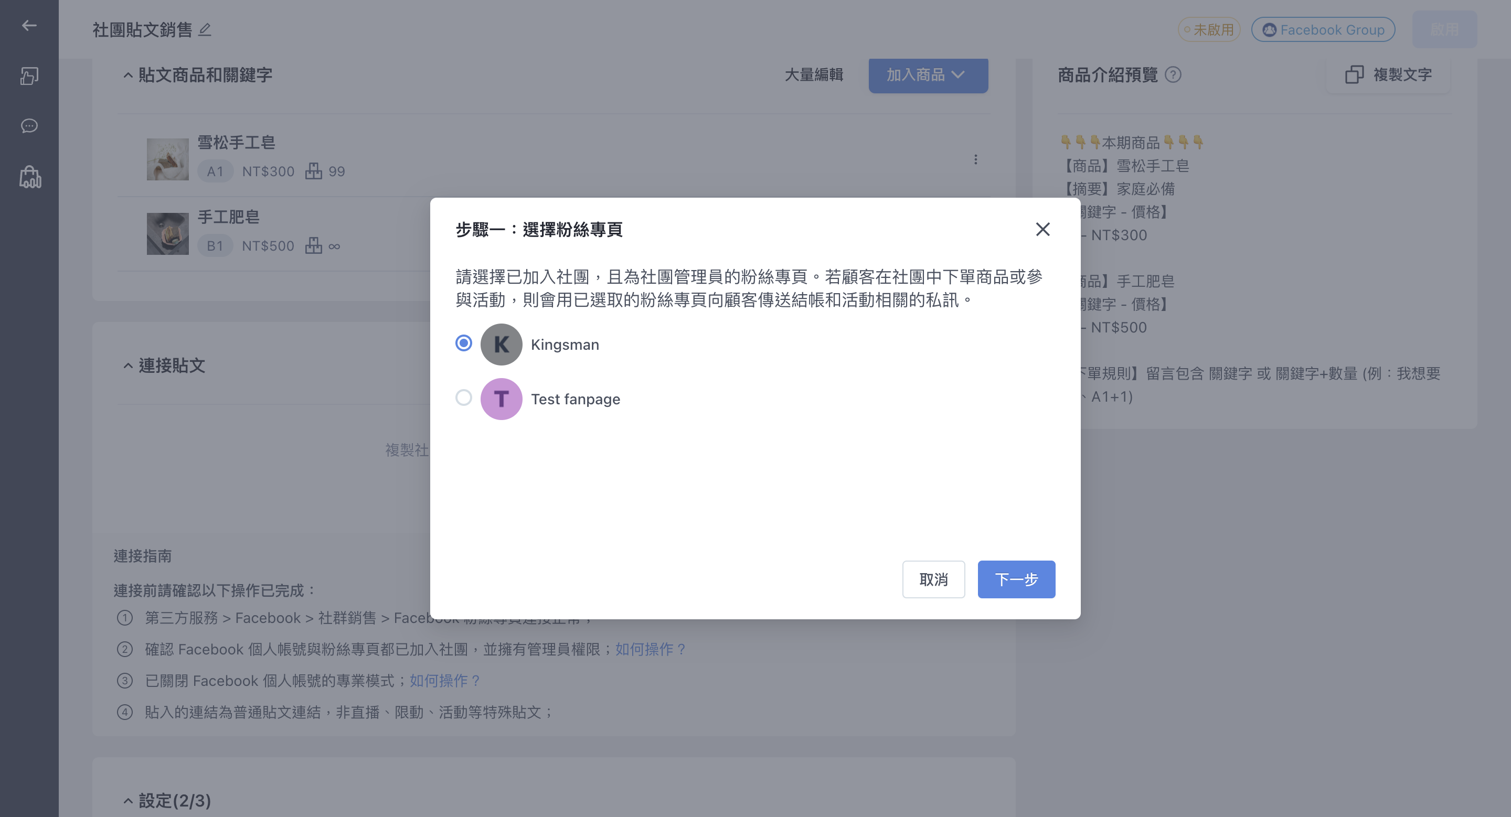
Task: Open the more options menu for 雪松手工皂
Action: (x=975, y=159)
